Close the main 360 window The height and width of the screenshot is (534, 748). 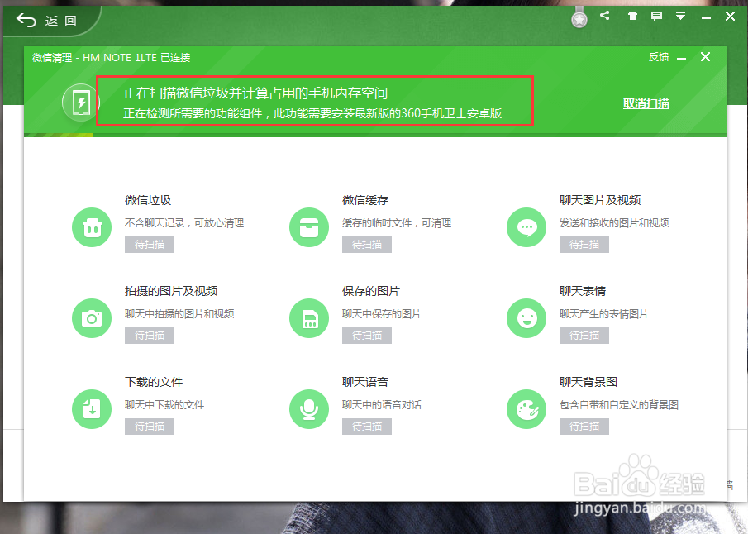[x=730, y=17]
